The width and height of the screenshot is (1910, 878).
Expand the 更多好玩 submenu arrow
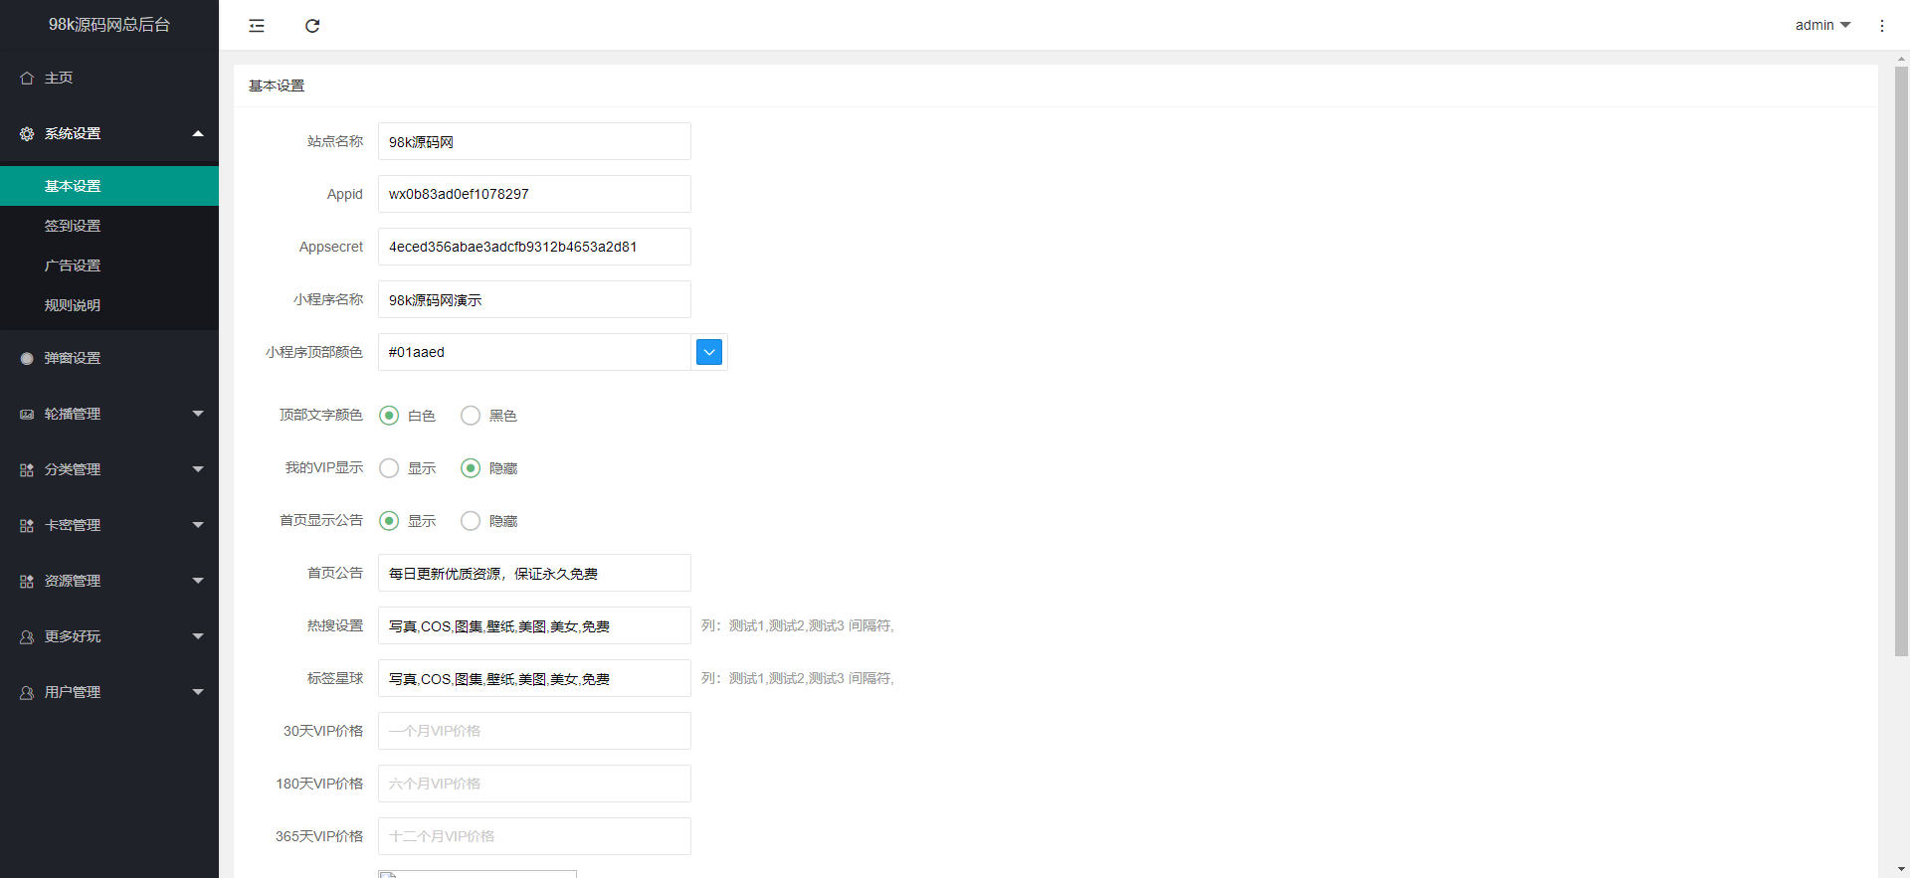pyautogui.click(x=198, y=636)
